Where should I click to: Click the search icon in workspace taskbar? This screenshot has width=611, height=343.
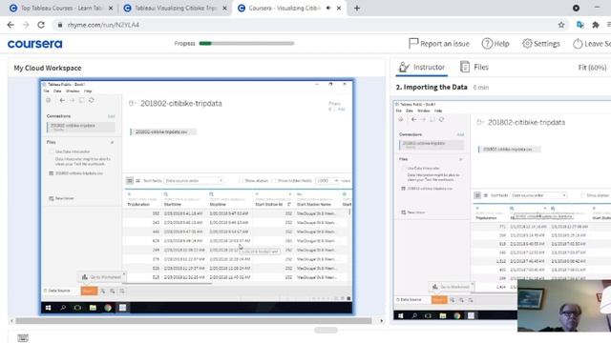pyautogui.click(x=63, y=308)
